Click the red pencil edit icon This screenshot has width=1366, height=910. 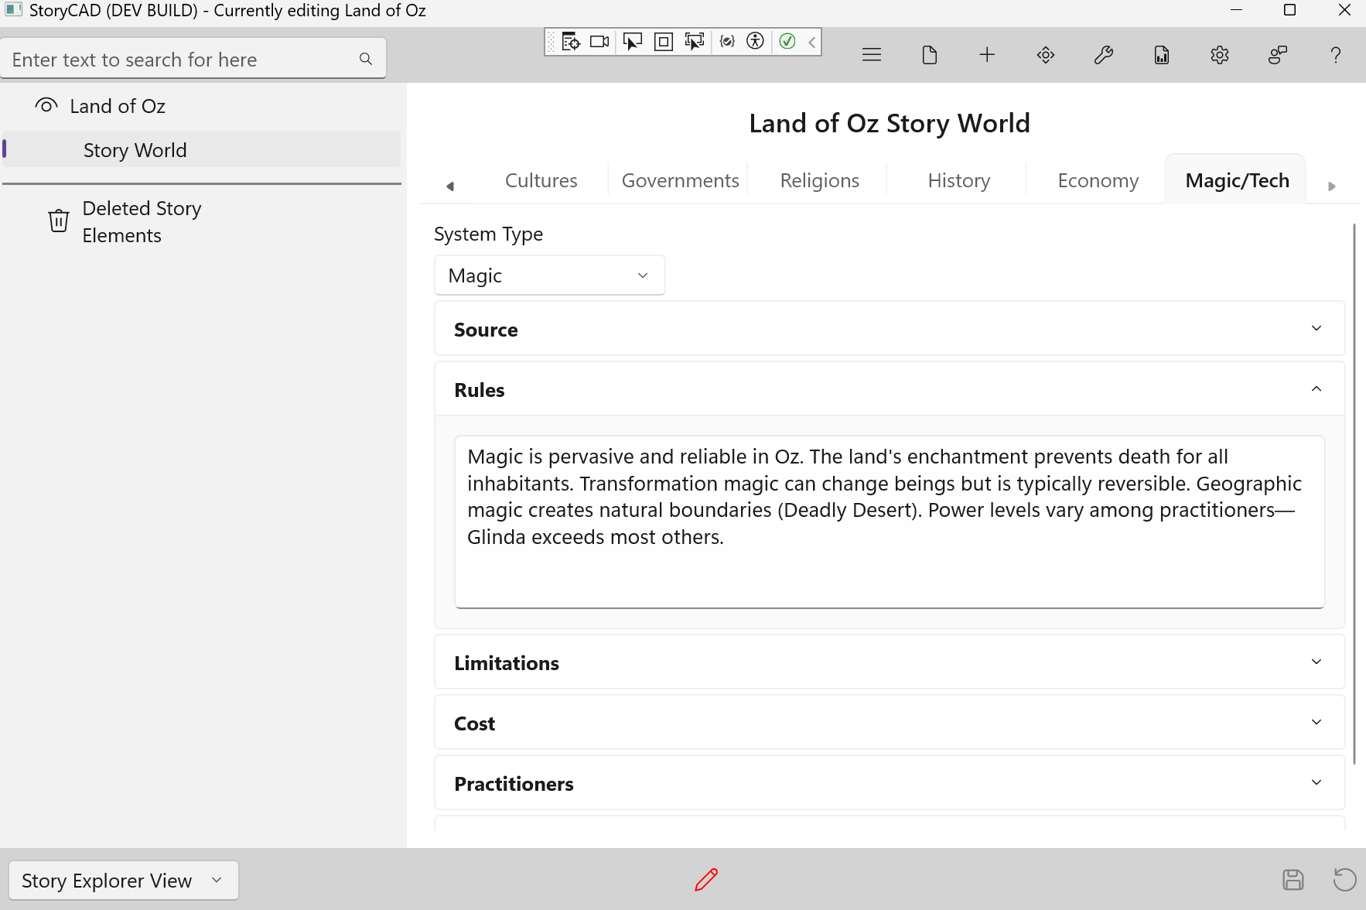tap(706, 880)
